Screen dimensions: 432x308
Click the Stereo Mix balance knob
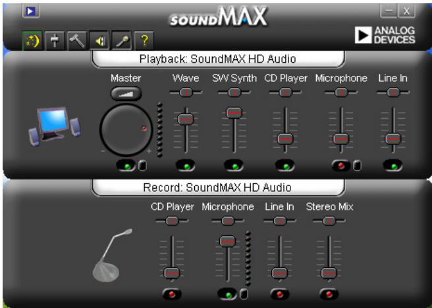329,221
